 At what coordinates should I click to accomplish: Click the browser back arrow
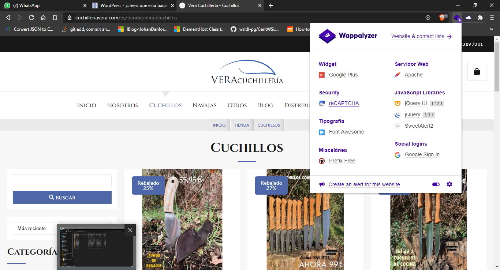(8, 18)
